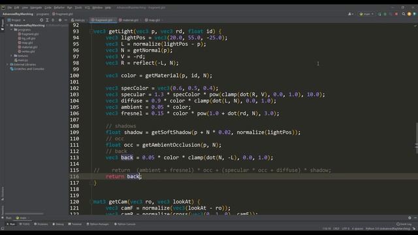This screenshot has width=418, height=235.
Task: Open the Project view dropdown
Action: (16, 20)
